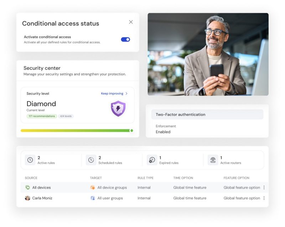285x227 pixels.
Task: Click the Expired rules icon
Action: (x=152, y=160)
